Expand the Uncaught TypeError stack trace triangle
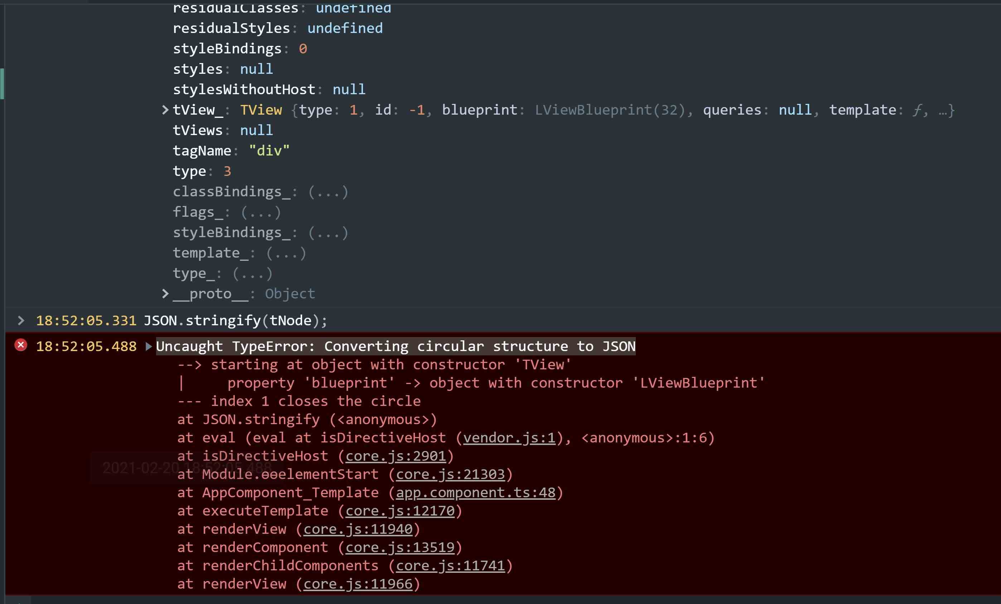This screenshot has width=1001, height=604. click(149, 346)
